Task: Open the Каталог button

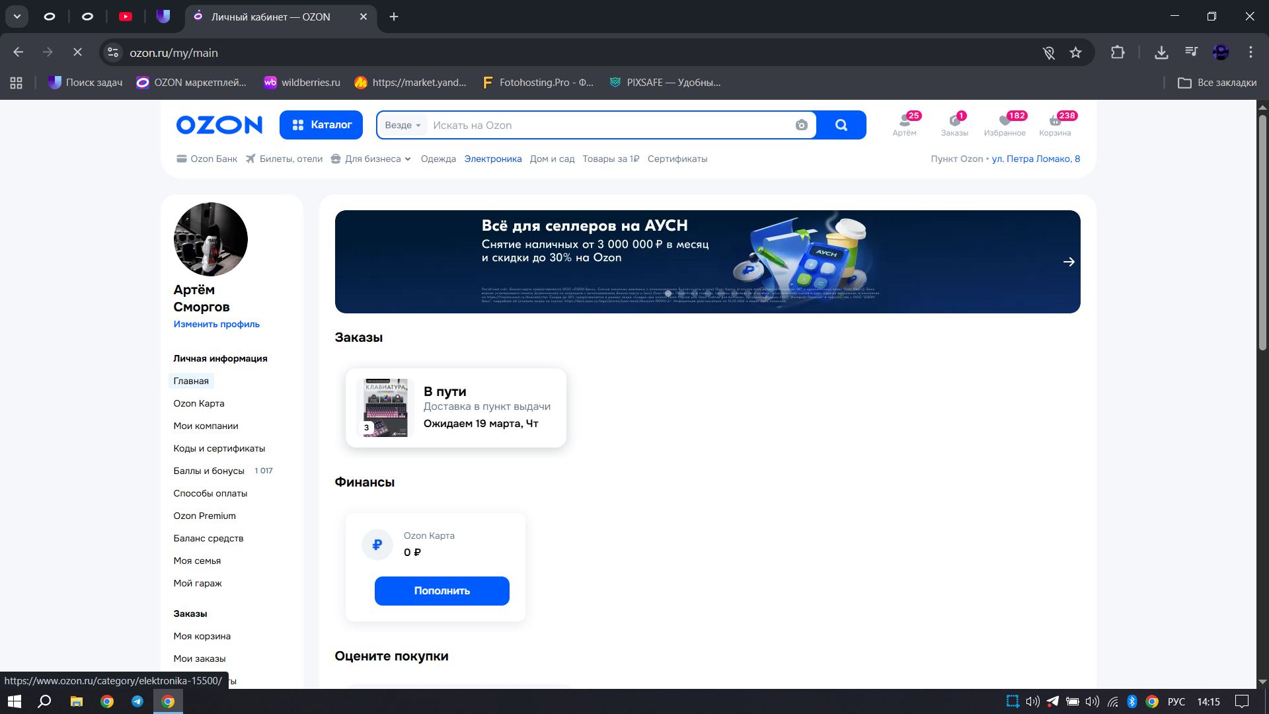Action: click(321, 125)
